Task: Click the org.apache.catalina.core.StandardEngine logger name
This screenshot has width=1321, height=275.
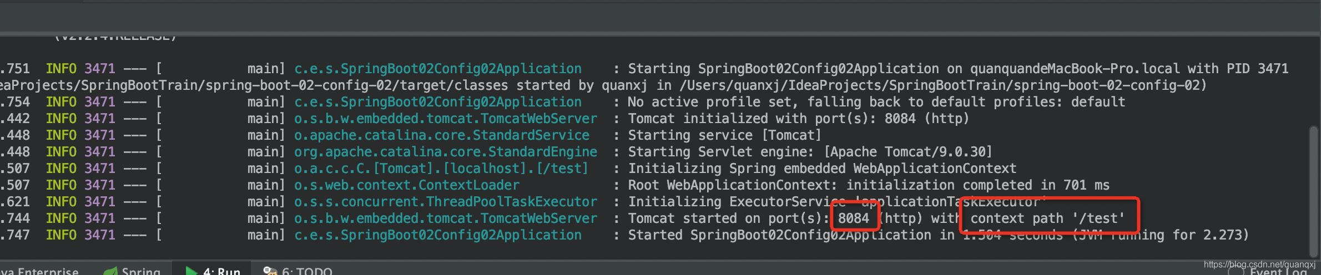Action: (446, 152)
